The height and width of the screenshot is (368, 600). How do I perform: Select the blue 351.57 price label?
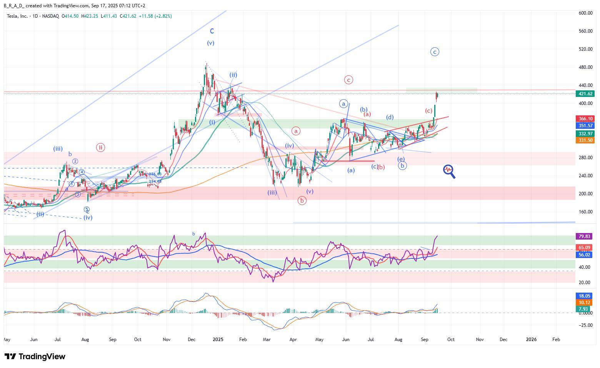(x=585, y=126)
